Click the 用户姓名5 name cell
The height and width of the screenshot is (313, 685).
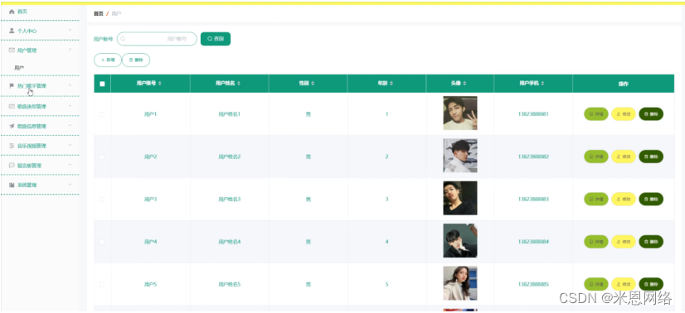point(230,284)
